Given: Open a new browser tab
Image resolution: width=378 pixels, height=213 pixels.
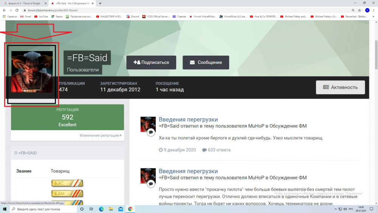Looking at the screenshot, I should pos(100,3).
